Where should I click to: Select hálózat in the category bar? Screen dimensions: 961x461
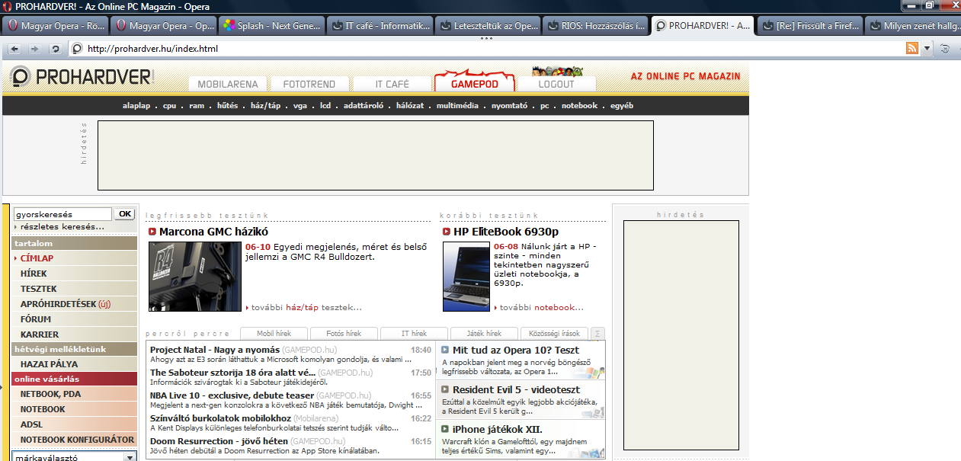(410, 106)
